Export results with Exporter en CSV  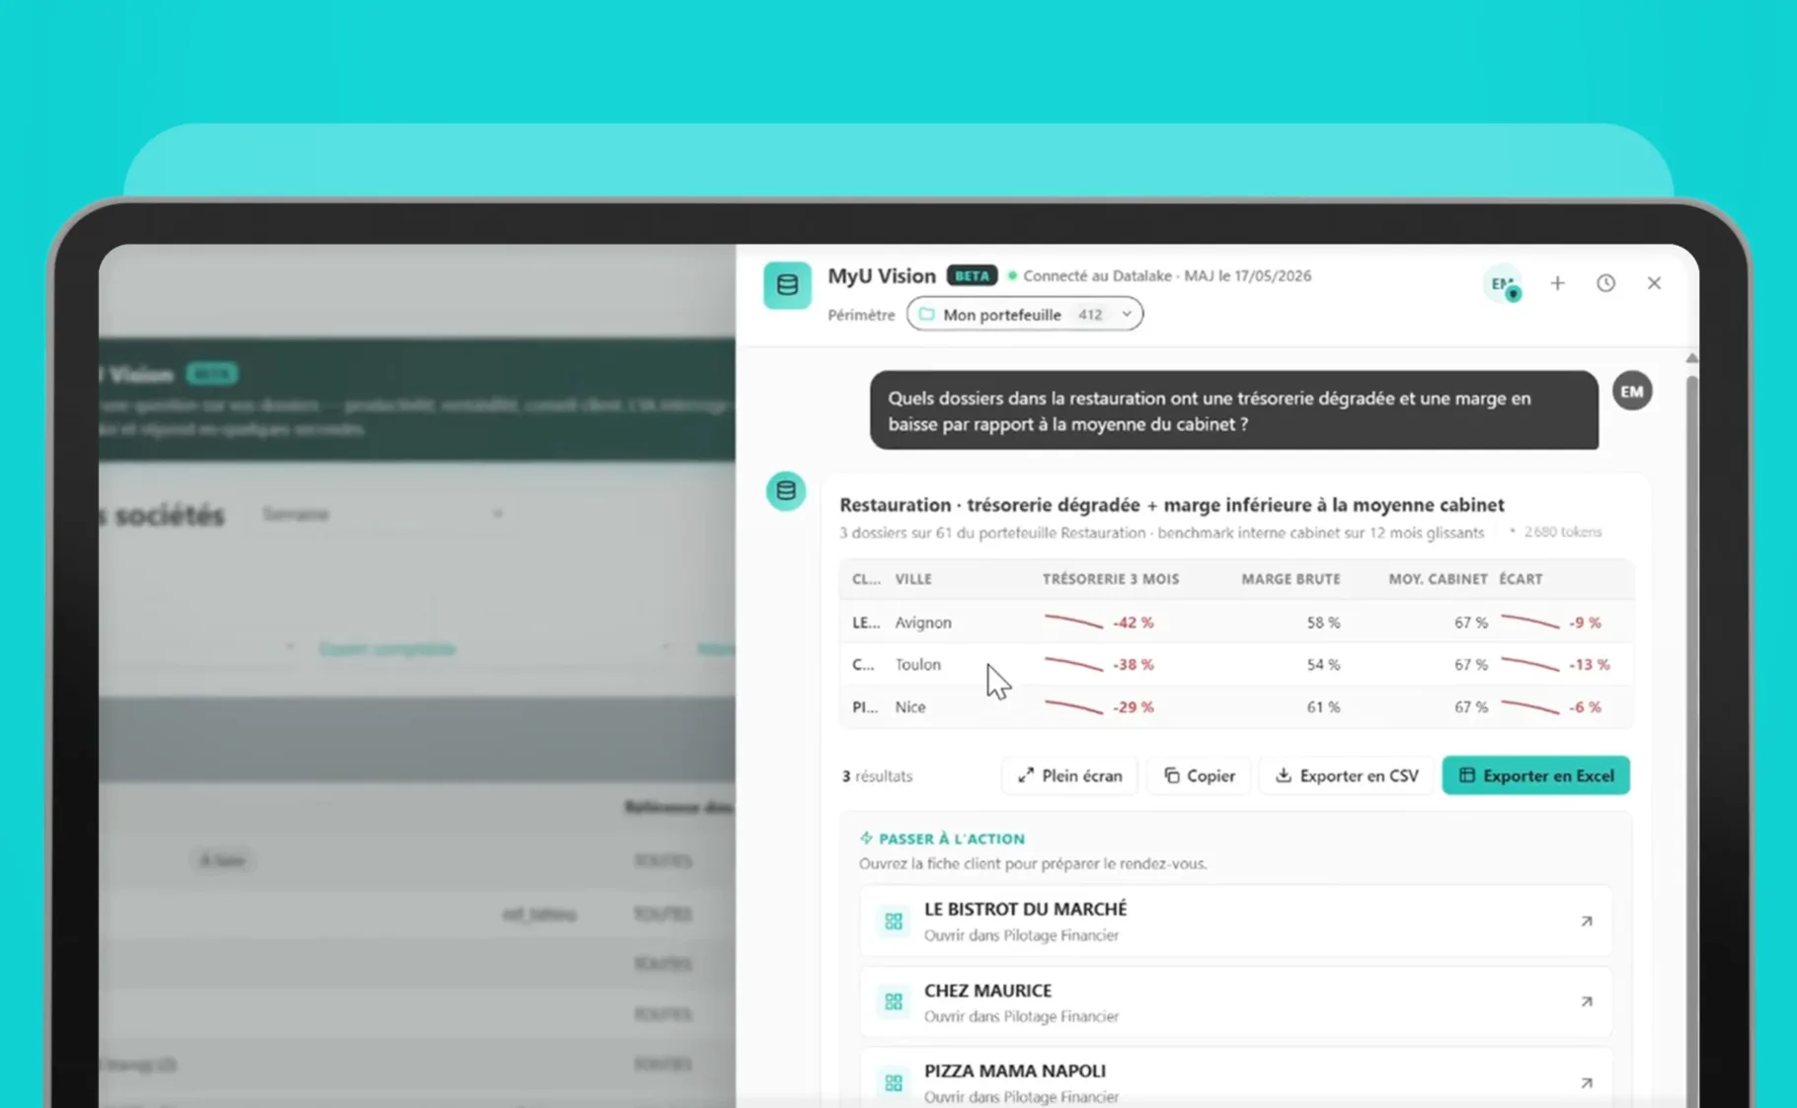(x=1346, y=776)
